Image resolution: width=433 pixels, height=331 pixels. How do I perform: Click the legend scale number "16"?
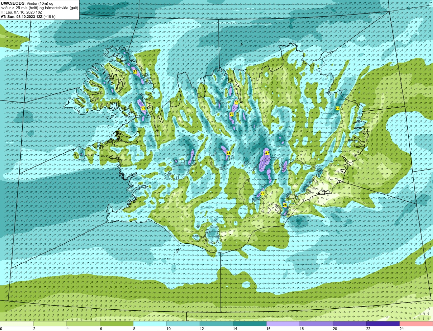coord(268,329)
